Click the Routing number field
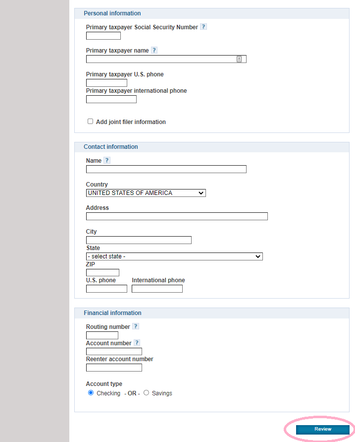This screenshot has width=355, height=442. click(x=102, y=335)
